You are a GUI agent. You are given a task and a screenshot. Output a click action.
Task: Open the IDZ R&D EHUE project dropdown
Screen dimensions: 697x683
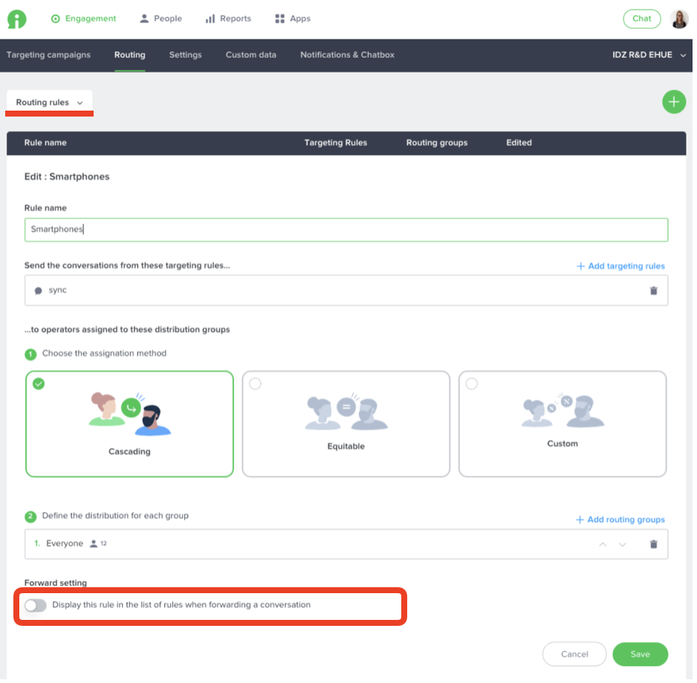649,55
